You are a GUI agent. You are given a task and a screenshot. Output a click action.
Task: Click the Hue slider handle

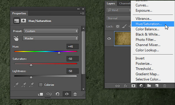(x=59, y=53)
